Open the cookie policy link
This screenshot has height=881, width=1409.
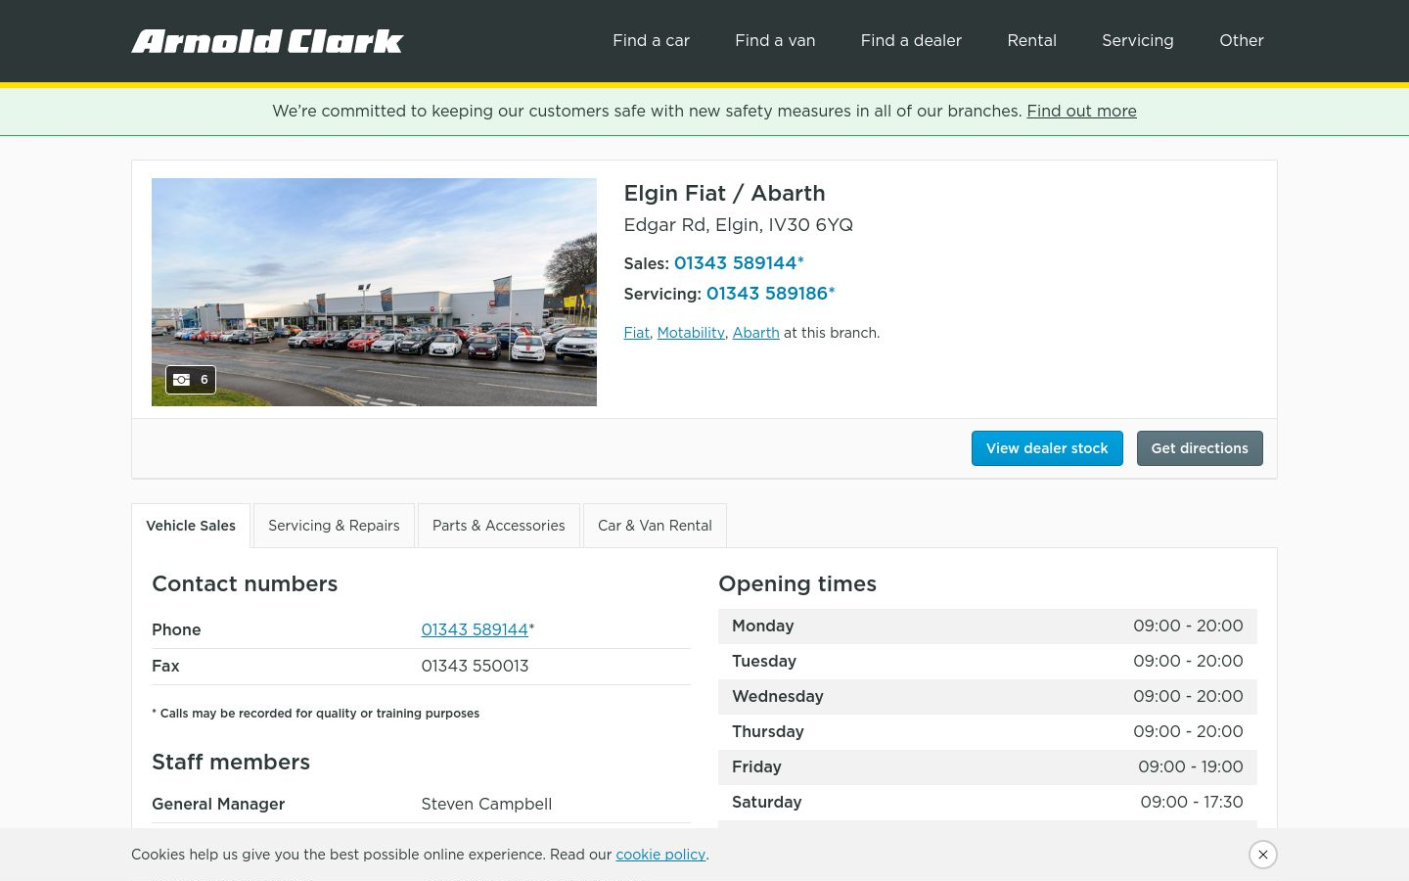(660, 855)
